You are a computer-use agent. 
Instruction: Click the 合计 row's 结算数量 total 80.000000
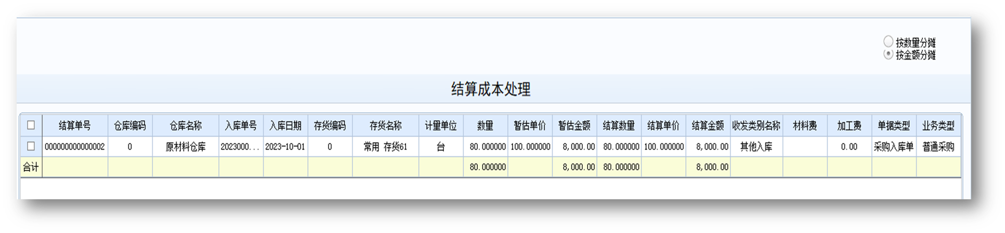click(x=619, y=167)
